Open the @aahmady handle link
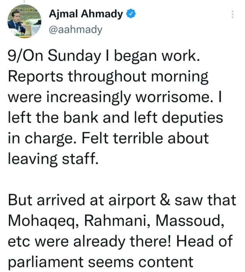 pos(76,29)
